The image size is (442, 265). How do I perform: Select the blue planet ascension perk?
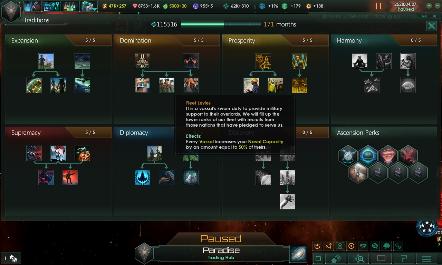pyautogui.click(x=368, y=155)
